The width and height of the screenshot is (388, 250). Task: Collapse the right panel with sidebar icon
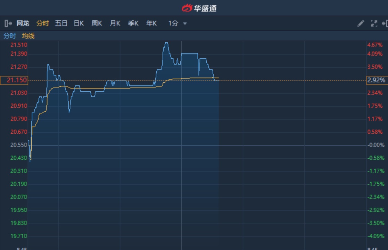(x=385, y=24)
